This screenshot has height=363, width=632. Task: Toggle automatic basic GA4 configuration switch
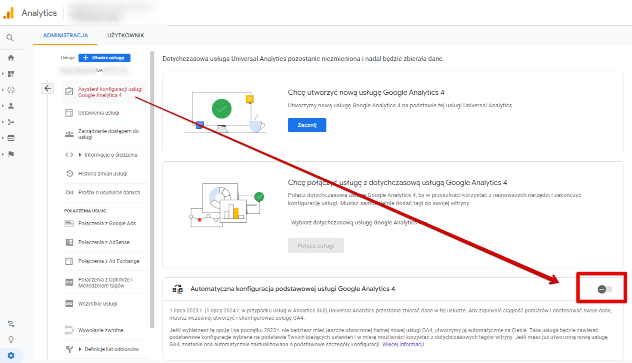pos(605,289)
